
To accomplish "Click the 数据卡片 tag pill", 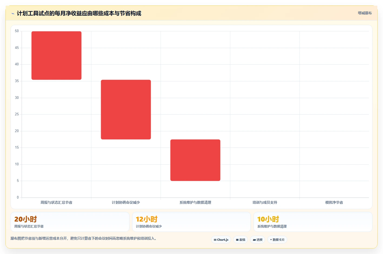I will click(277, 240).
